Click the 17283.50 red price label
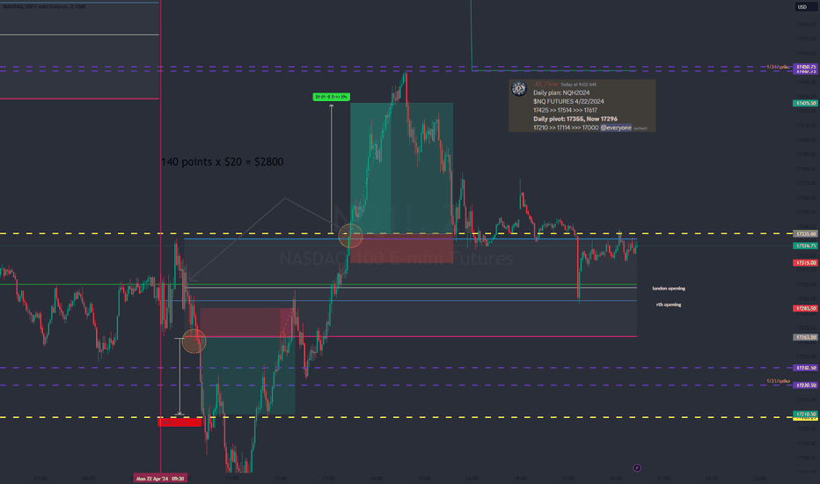This screenshot has width=820, height=484. tap(805, 308)
